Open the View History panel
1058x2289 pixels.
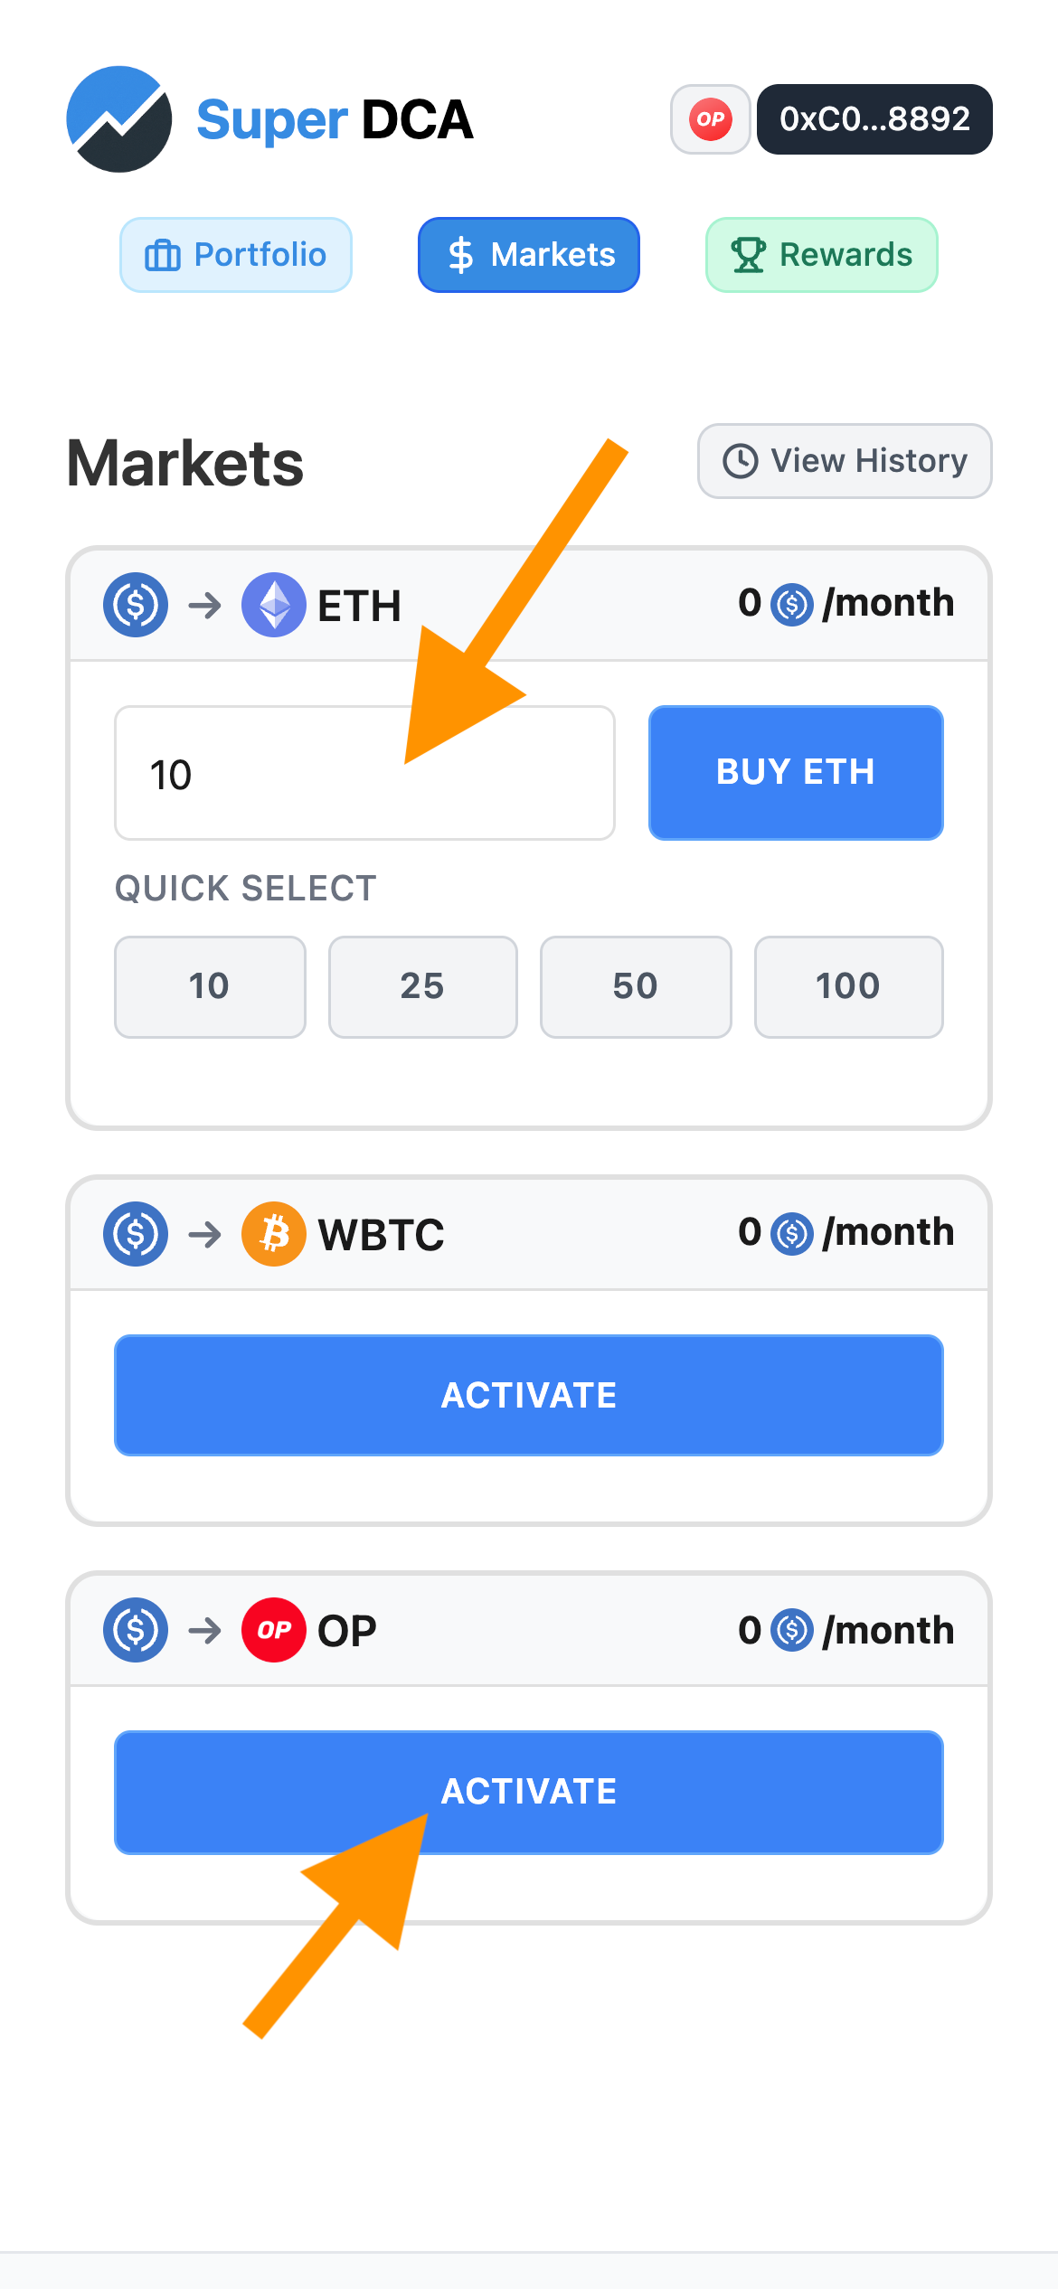coord(844,461)
